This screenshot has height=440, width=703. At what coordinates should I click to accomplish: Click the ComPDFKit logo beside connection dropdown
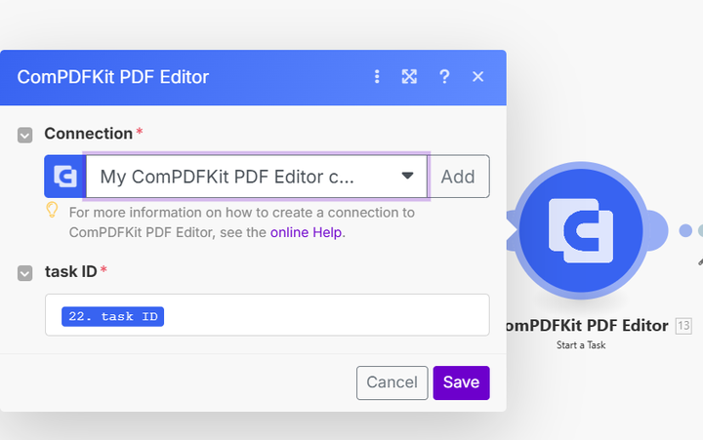(65, 176)
